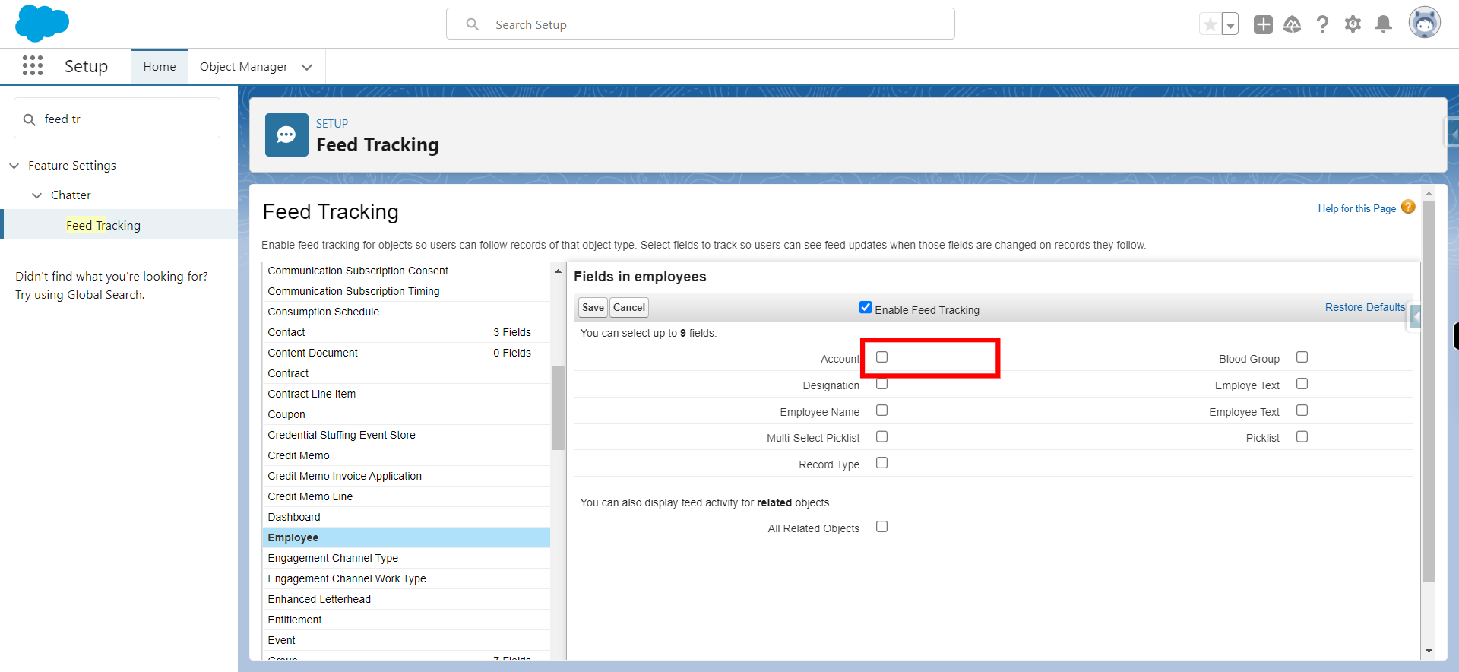Image resolution: width=1459 pixels, height=672 pixels.
Task: Select Consumption Schedule in object list
Action: [407, 312]
